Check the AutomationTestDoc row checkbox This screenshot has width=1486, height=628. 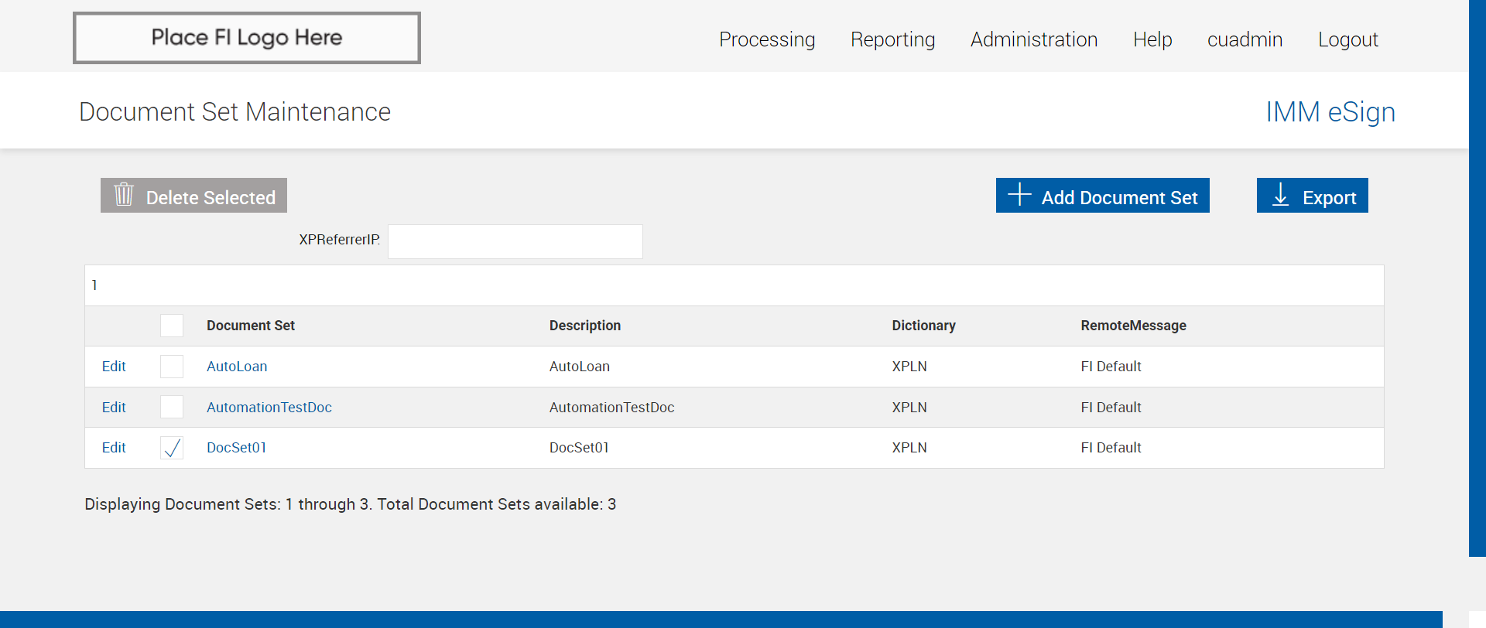tap(172, 407)
